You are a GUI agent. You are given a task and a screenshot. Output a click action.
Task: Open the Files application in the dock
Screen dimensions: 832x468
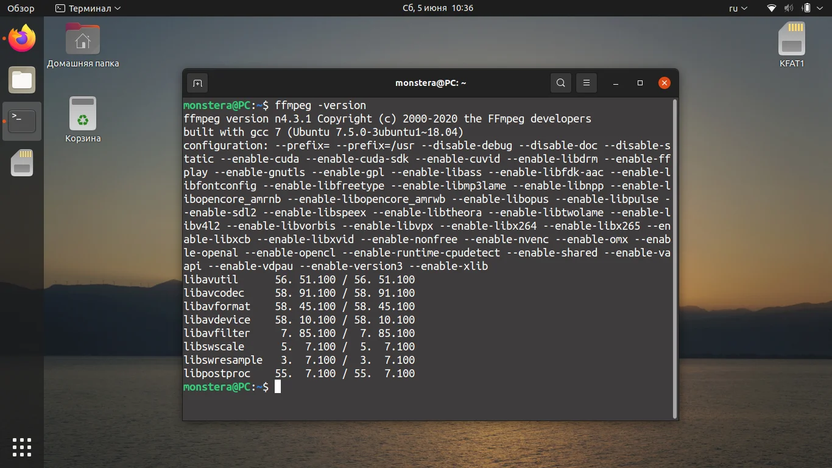(x=21, y=80)
